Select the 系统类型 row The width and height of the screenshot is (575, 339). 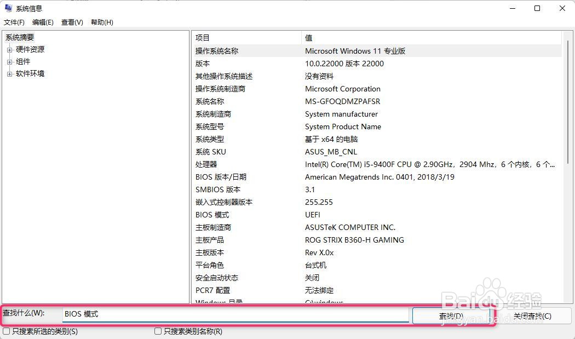click(x=377, y=139)
